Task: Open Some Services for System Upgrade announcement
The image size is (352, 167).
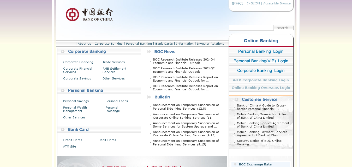Action: click(x=186, y=125)
